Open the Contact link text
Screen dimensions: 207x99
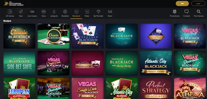(187, 16)
